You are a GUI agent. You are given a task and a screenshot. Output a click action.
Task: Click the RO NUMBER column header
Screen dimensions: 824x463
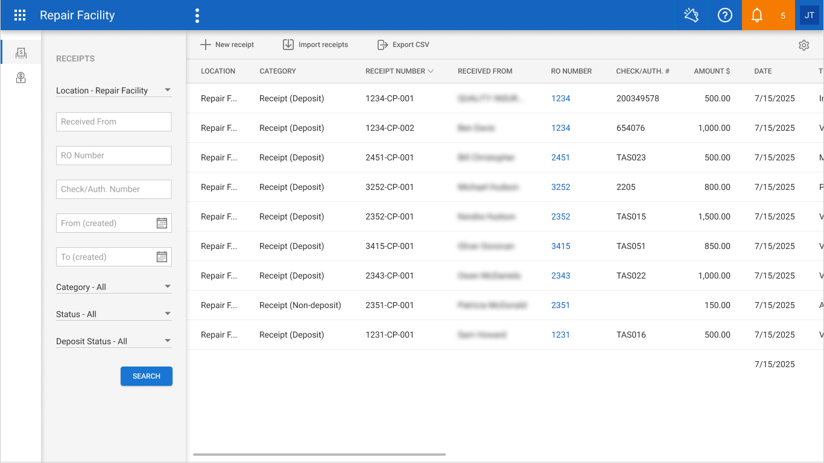pyautogui.click(x=571, y=71)
